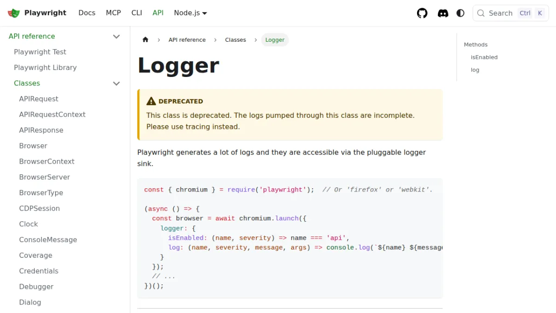Open the API nav item
The image size is (556, 313).
pos(158,13)
